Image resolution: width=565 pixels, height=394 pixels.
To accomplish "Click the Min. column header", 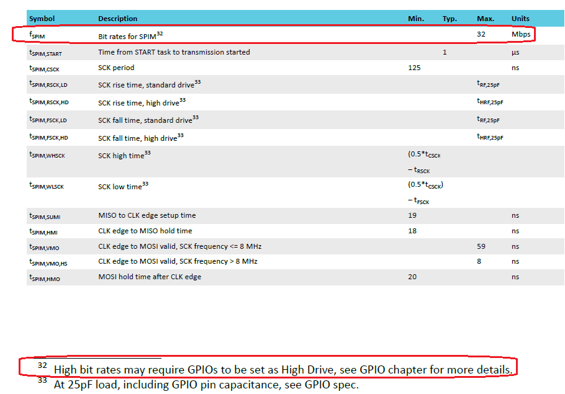I will [x=416, y=19].
